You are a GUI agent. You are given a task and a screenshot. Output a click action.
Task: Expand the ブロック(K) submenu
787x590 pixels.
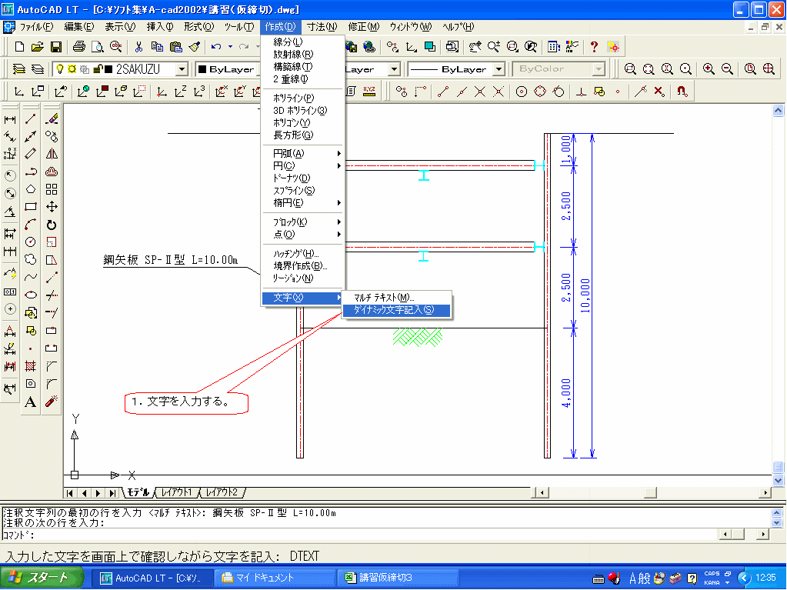coord(302,222)
